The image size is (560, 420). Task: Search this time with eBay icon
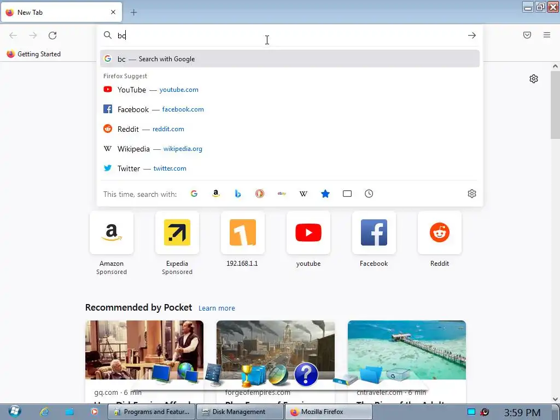(282, 194)
